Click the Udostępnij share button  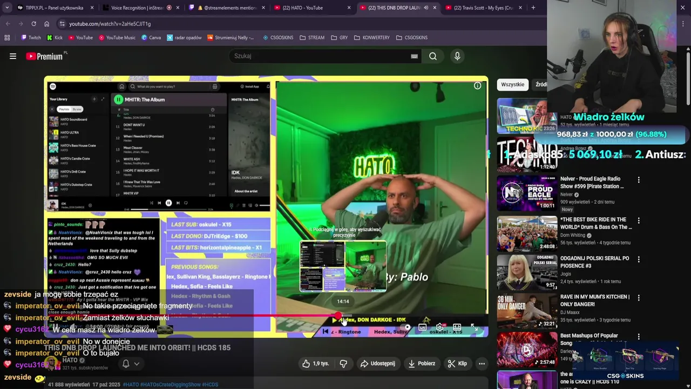(x=378, y=364)
